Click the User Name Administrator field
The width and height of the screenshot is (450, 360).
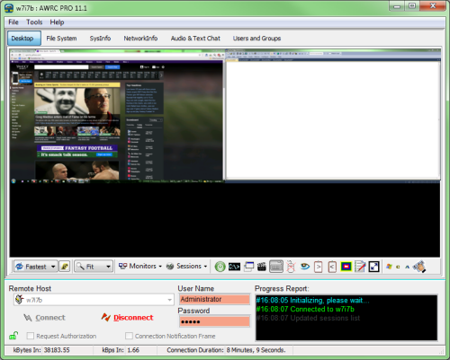click(214, 299)
